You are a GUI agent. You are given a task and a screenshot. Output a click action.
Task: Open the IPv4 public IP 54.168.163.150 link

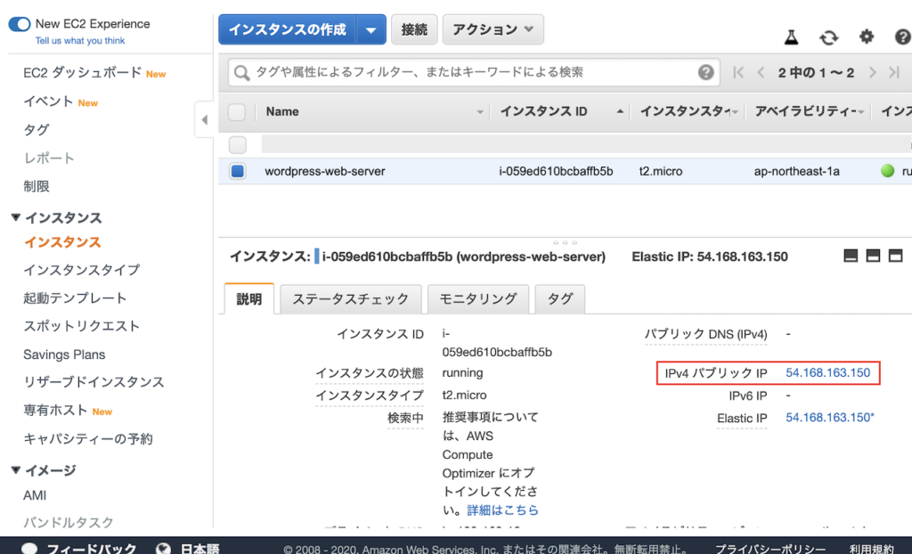(827, 372)
